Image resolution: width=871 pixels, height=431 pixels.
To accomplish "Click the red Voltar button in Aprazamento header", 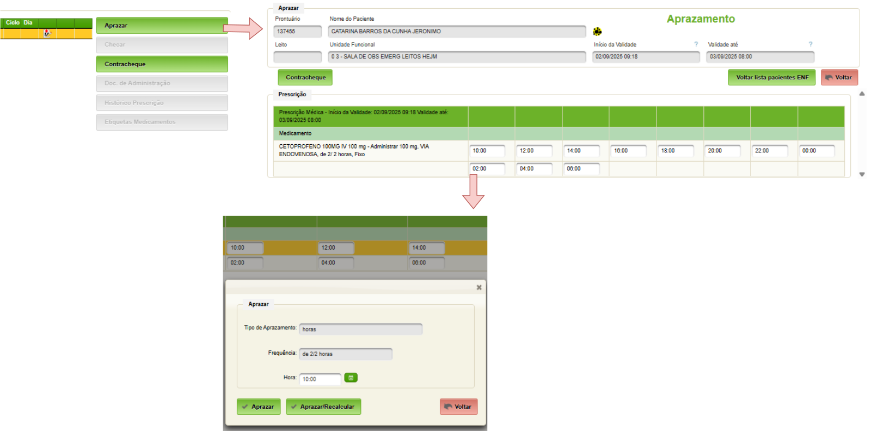I will point(839,77).
